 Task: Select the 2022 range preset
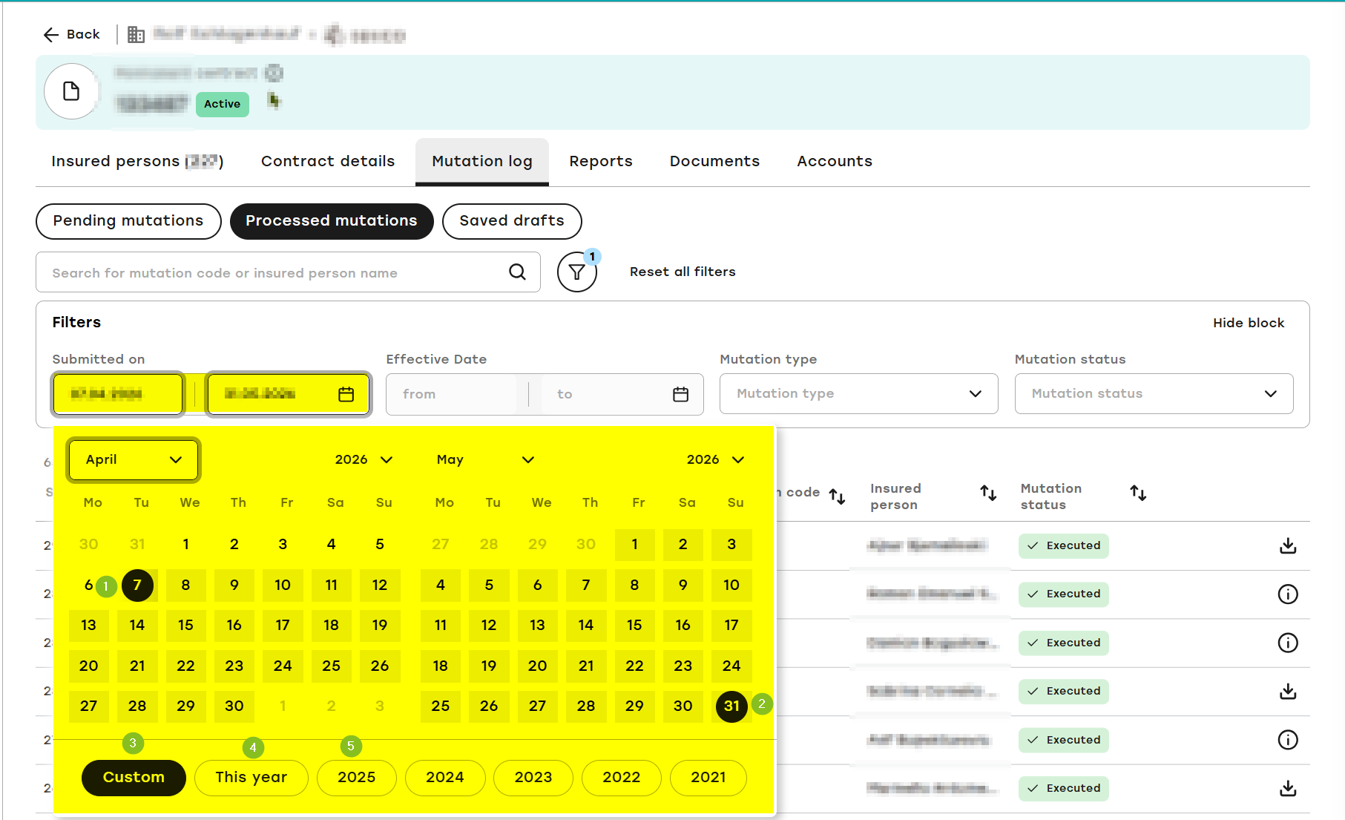(x=622, y=778)
